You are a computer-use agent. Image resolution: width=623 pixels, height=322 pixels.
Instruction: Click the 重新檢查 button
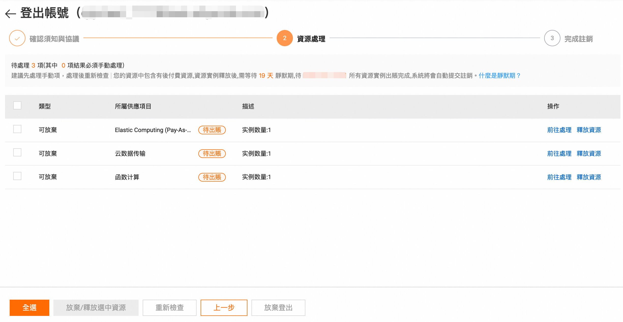tap(169, 308)
